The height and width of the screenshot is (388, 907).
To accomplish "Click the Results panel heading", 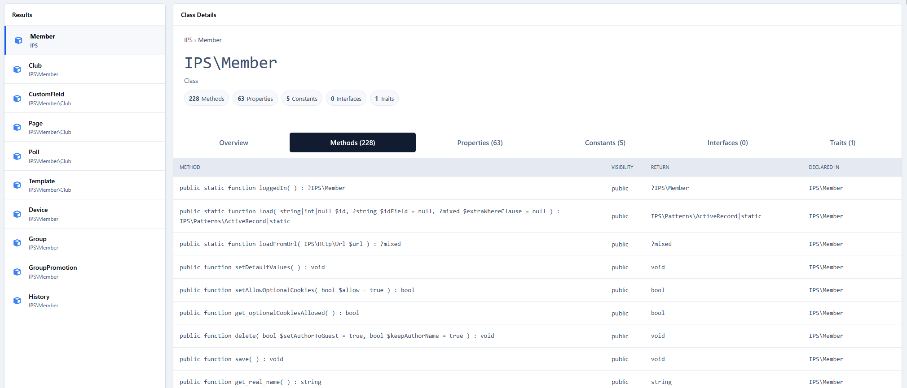I will (x=22, y=15).
